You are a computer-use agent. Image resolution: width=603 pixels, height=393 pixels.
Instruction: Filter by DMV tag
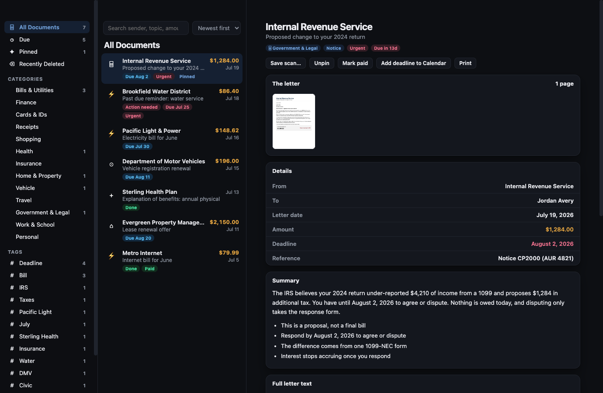click(47, 373)
